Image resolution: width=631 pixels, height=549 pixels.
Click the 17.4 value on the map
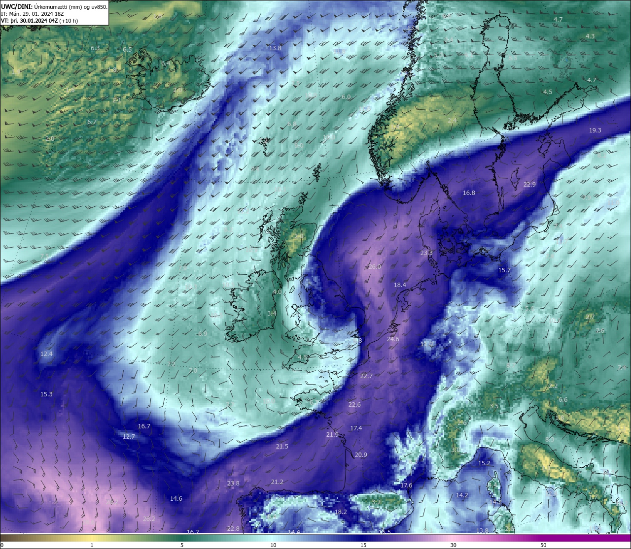356,428
